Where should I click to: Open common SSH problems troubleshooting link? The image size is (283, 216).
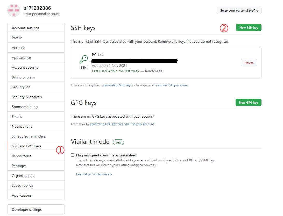tap(171, 85)
